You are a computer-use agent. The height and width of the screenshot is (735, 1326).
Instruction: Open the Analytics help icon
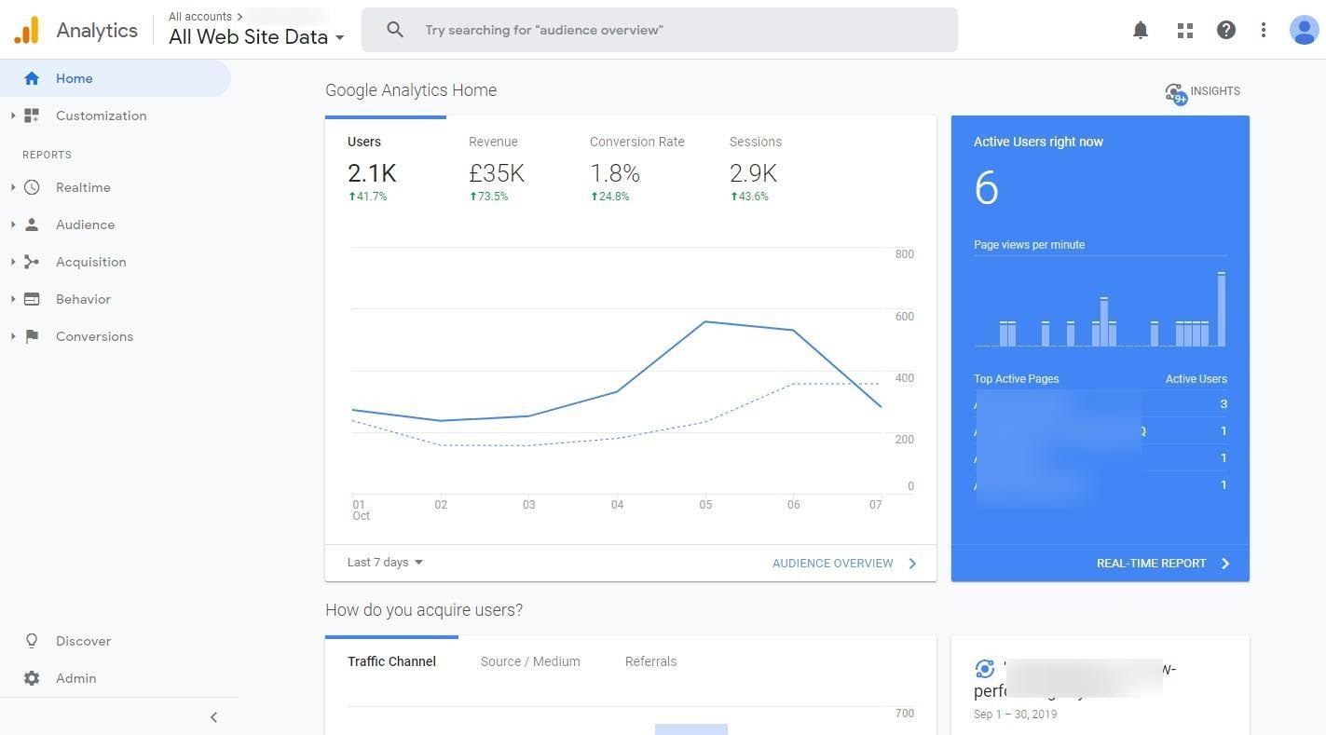1226,30
